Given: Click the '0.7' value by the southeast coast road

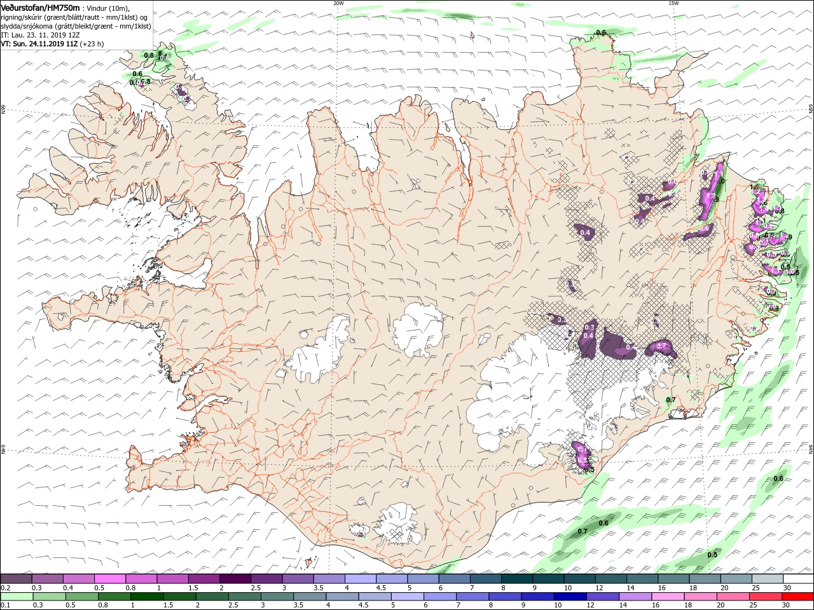Looking at the screenshot, I should [x=670, y=400].
